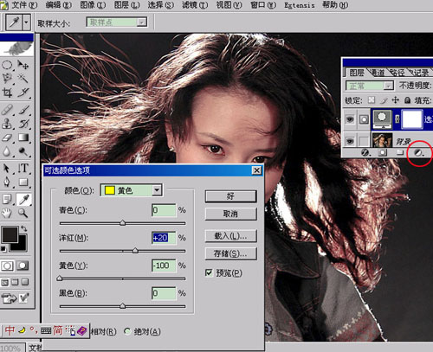Choose the 绝对(A) absolute radio option
The width and height of the screenshot is (433, 352).
pos(127,331)
